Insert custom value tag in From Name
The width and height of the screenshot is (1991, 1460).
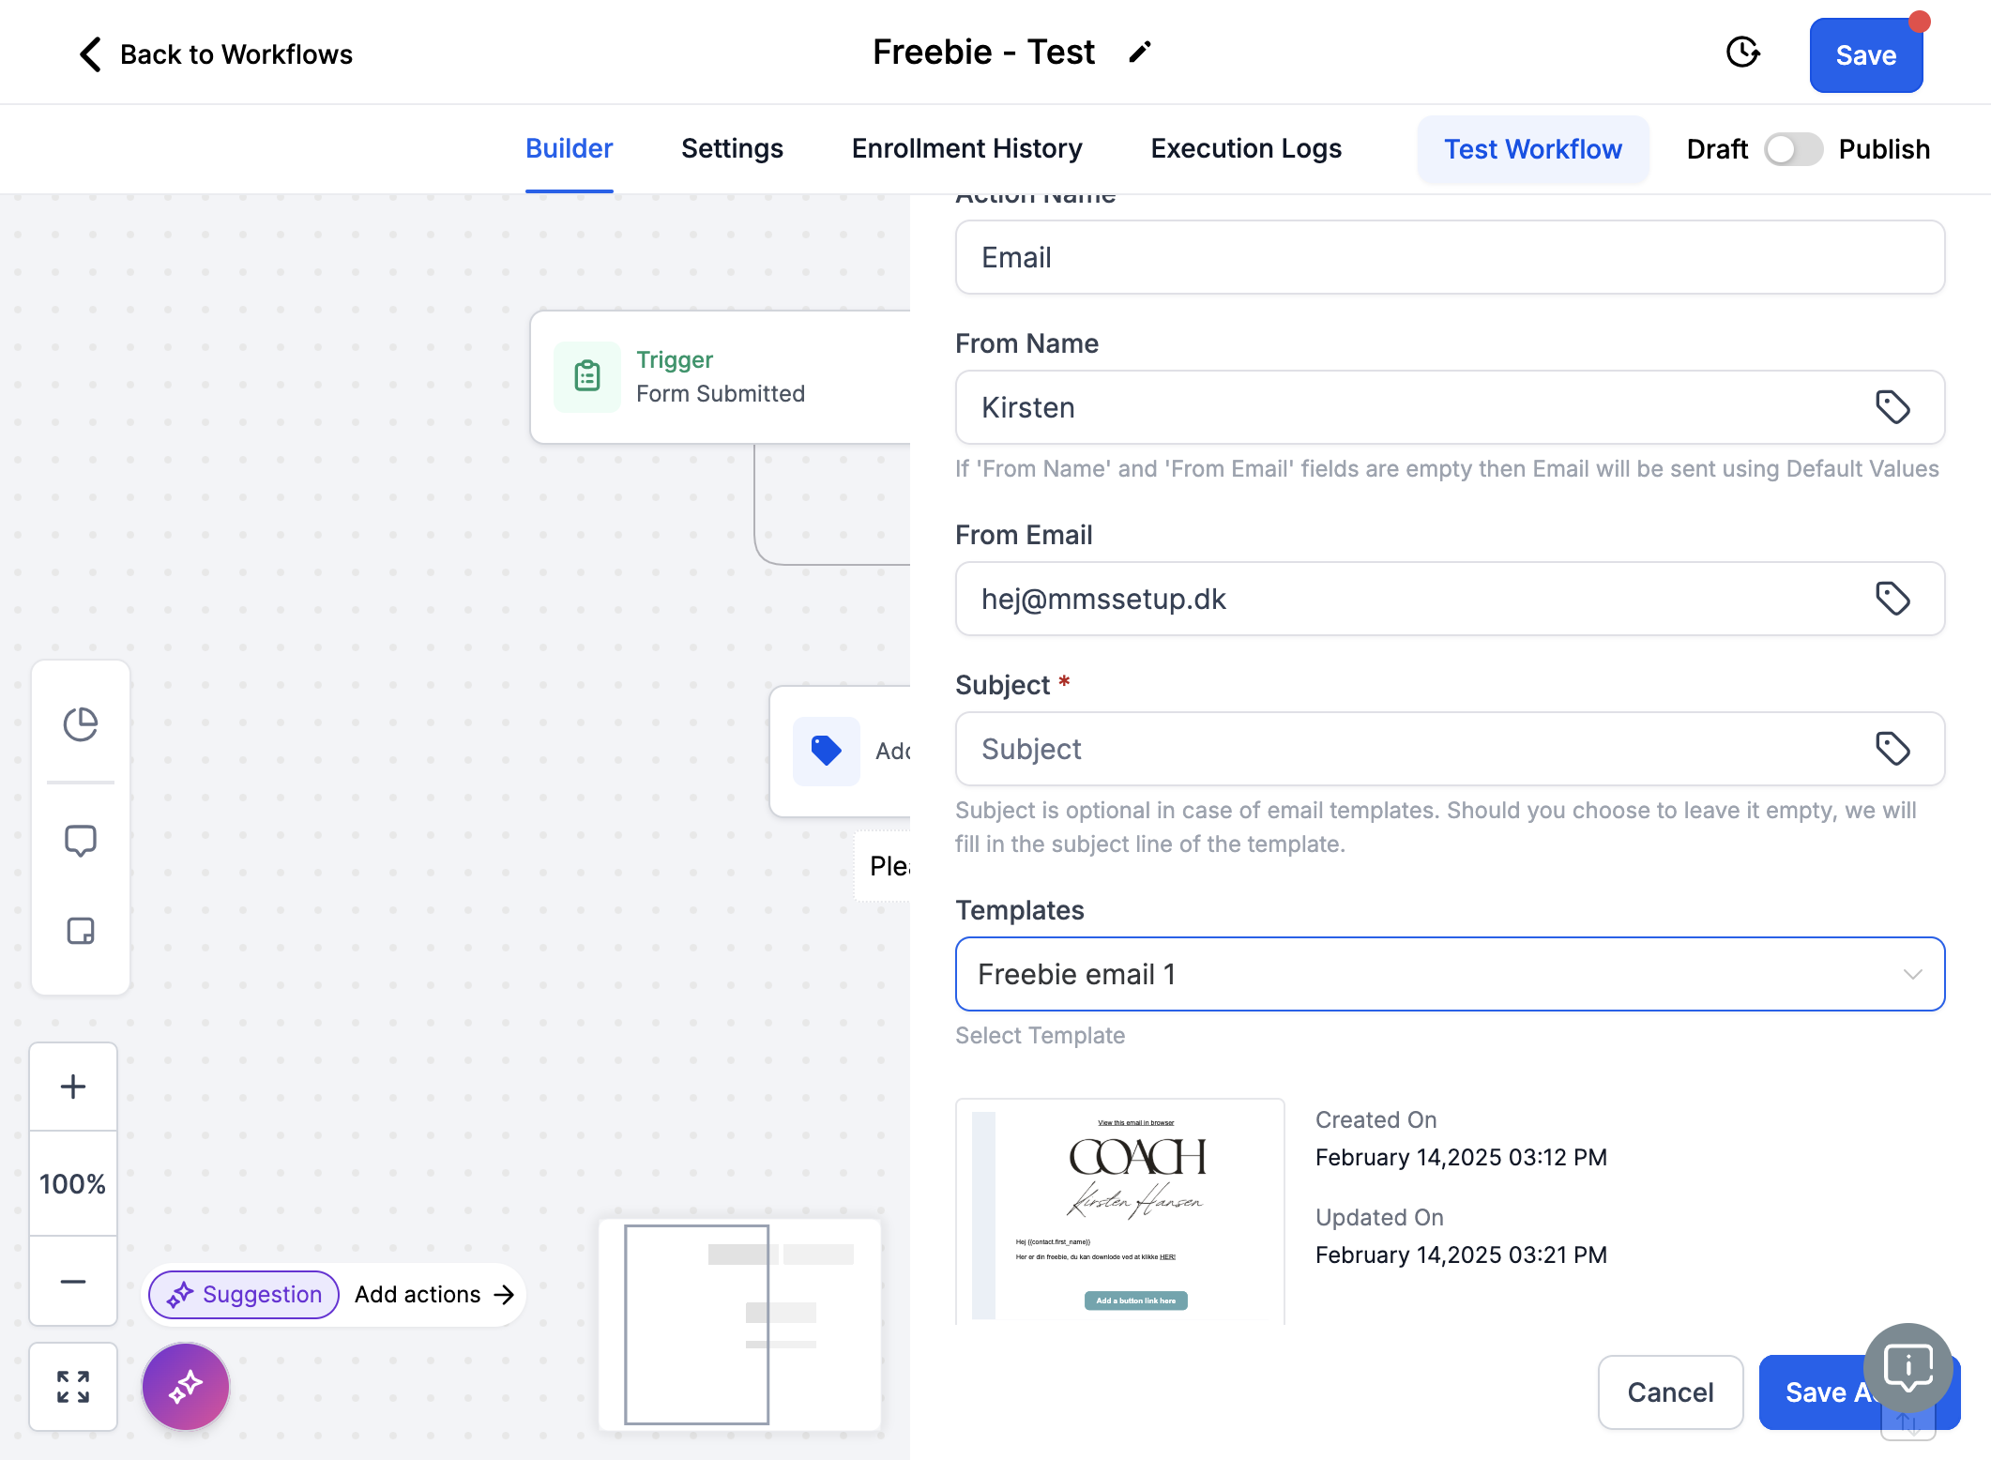(1892, 407)
